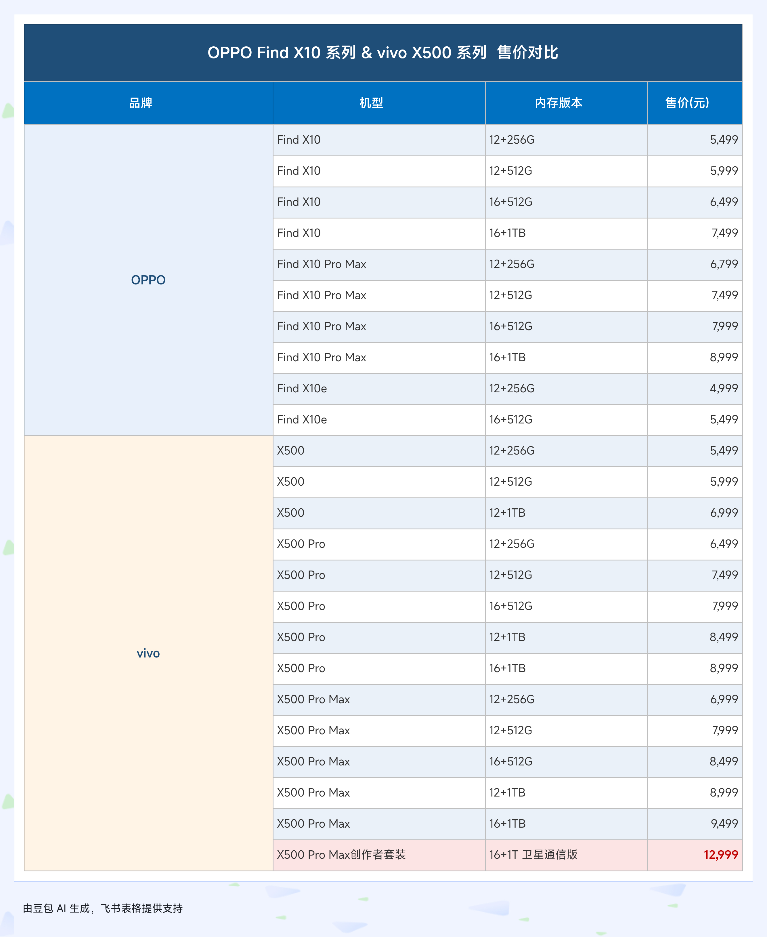Click 5,499 price for base vivo X500 12+256G

(x=695, y=451)
